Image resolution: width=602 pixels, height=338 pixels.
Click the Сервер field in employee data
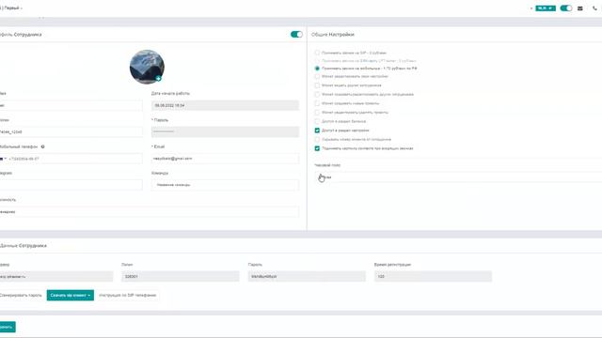pyautogui.click(x=56, y=276)
